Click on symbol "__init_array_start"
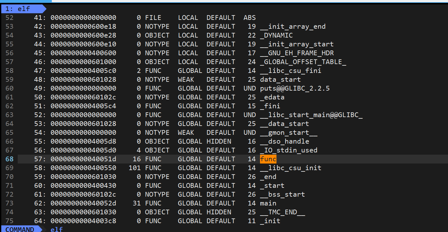Viewport: 448px width, 232px height. (297, 44)
